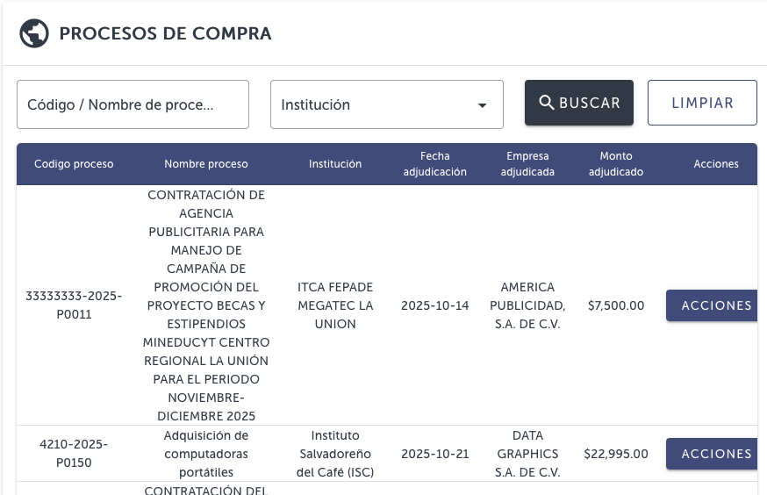Click the globe icon beside Procesos de Compra
This screenshot has height=495, width=767.
point(33,33)
